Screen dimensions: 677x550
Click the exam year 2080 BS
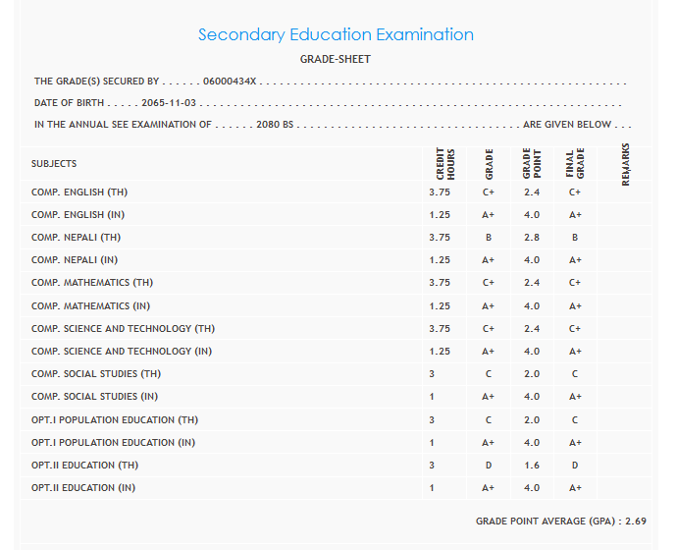[275, 125]
